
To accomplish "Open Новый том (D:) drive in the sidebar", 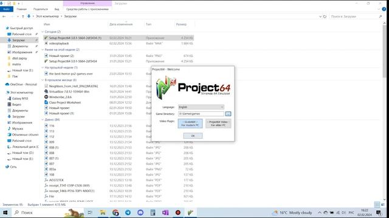I will click(22, 153).
